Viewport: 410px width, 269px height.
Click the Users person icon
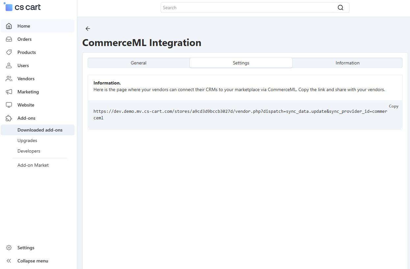tap(9, 65)
